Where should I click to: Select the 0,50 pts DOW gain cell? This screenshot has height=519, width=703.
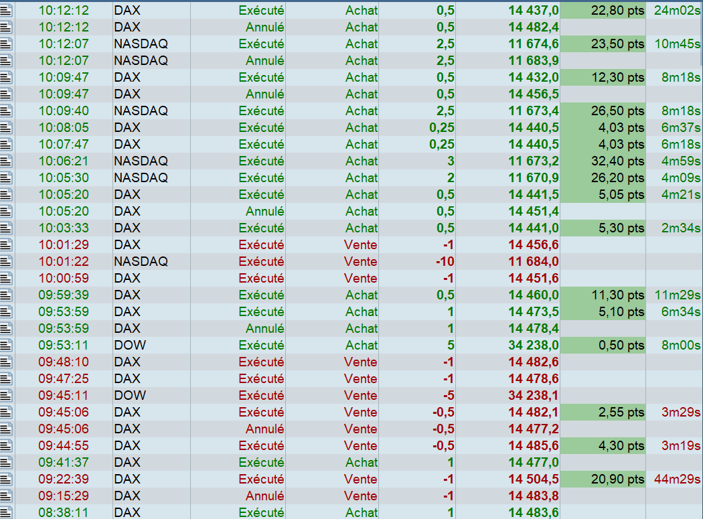point(603,346)
